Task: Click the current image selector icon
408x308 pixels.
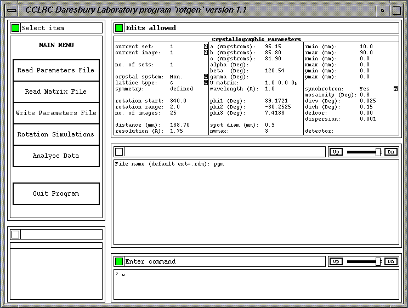Action: (206, 53)
